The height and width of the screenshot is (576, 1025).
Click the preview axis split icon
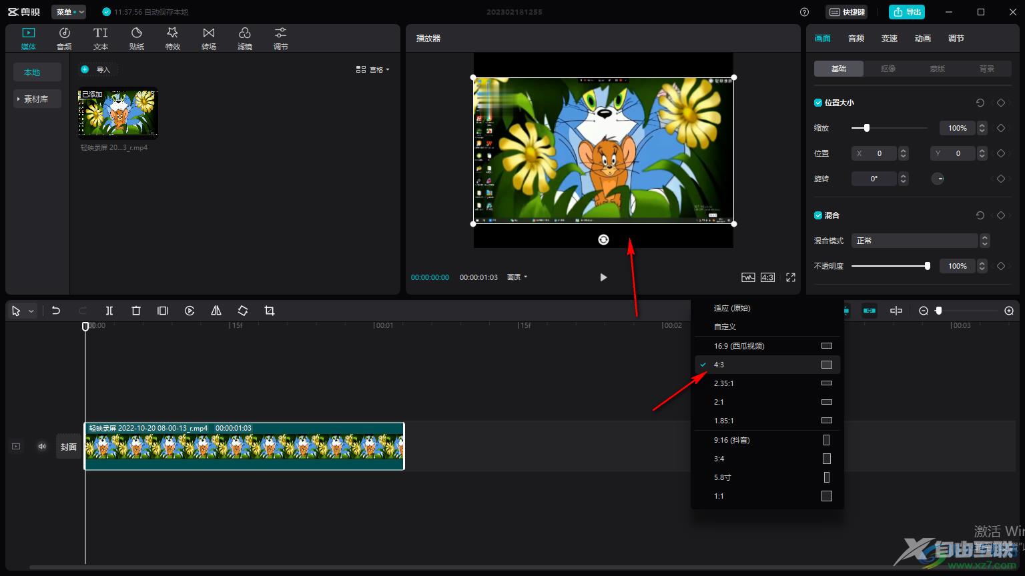(x=896, y=311)
